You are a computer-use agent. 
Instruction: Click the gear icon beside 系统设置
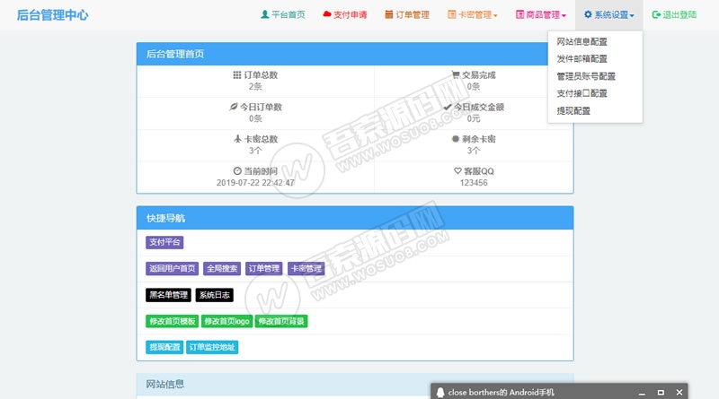pos(588,15)
